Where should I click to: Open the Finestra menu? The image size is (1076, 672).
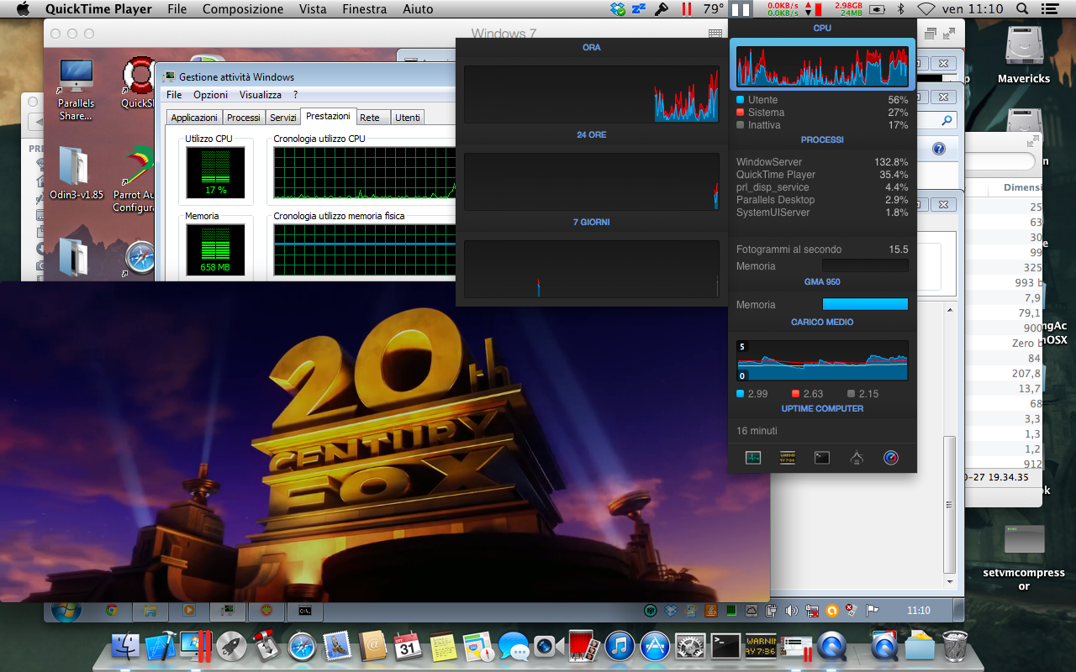365,9
